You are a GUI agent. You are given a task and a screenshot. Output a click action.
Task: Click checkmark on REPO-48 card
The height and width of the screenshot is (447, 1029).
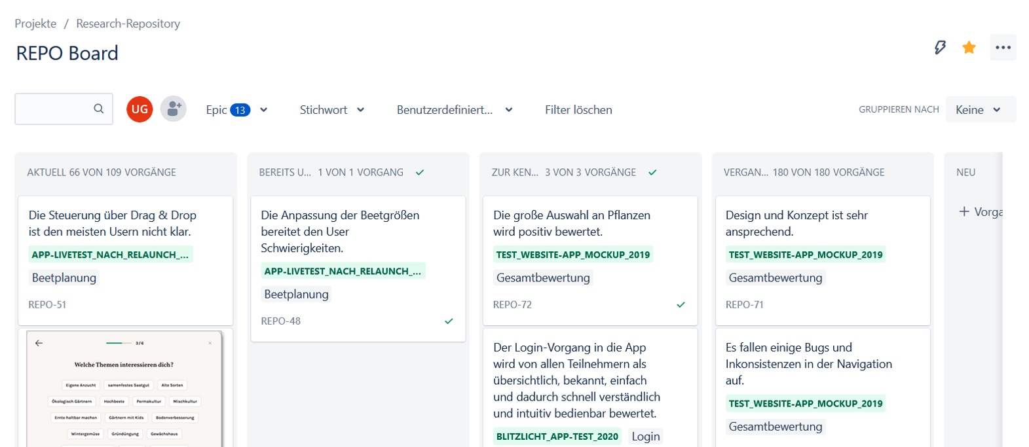pyautogui.click(x=449, y=321)
